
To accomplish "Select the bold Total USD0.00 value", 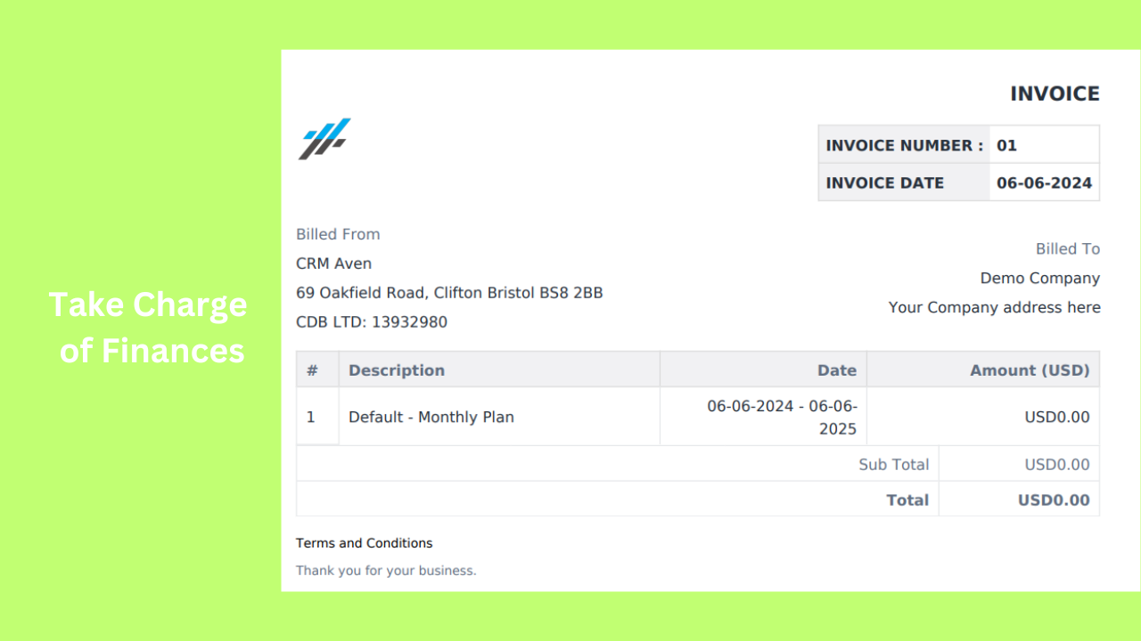I will pos(1054,499).
